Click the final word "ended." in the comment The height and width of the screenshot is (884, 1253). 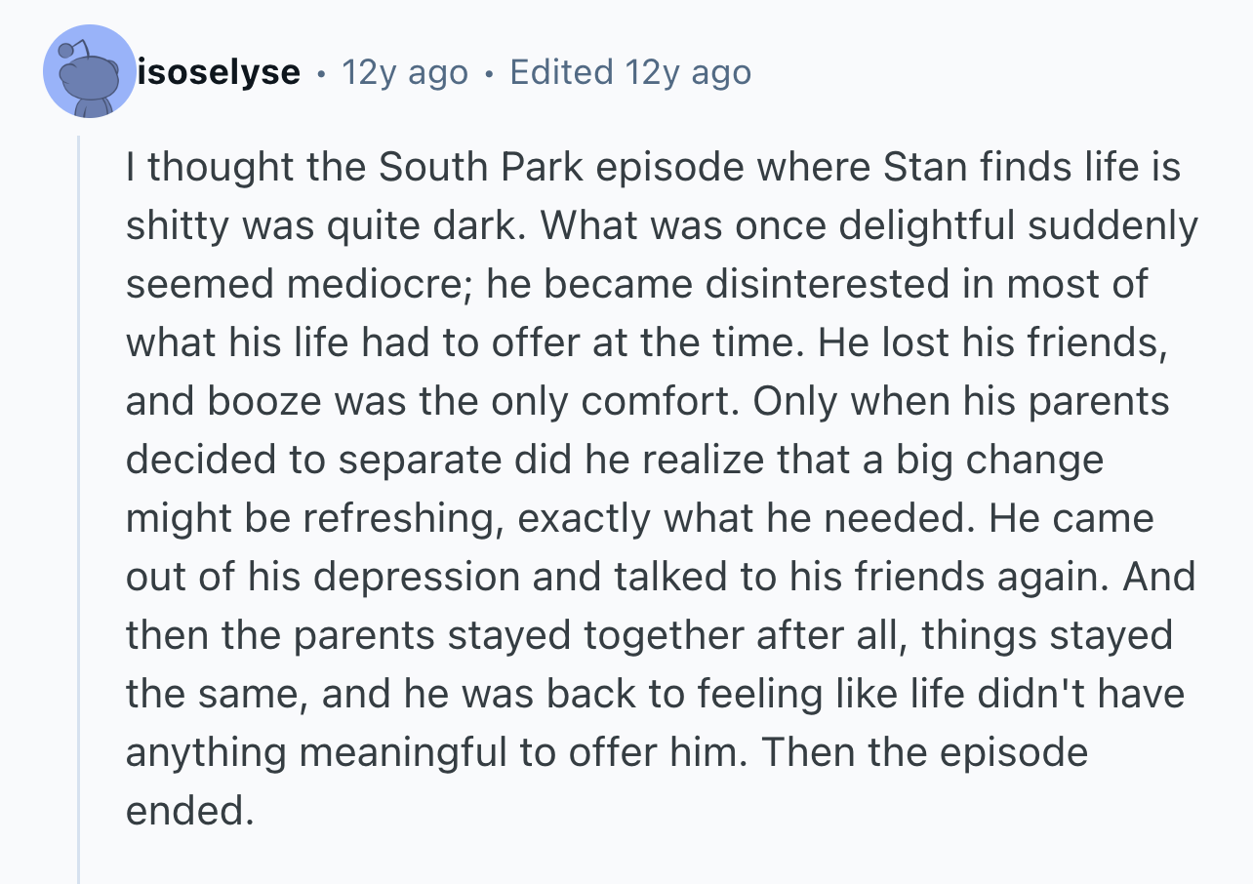(189, 811)
